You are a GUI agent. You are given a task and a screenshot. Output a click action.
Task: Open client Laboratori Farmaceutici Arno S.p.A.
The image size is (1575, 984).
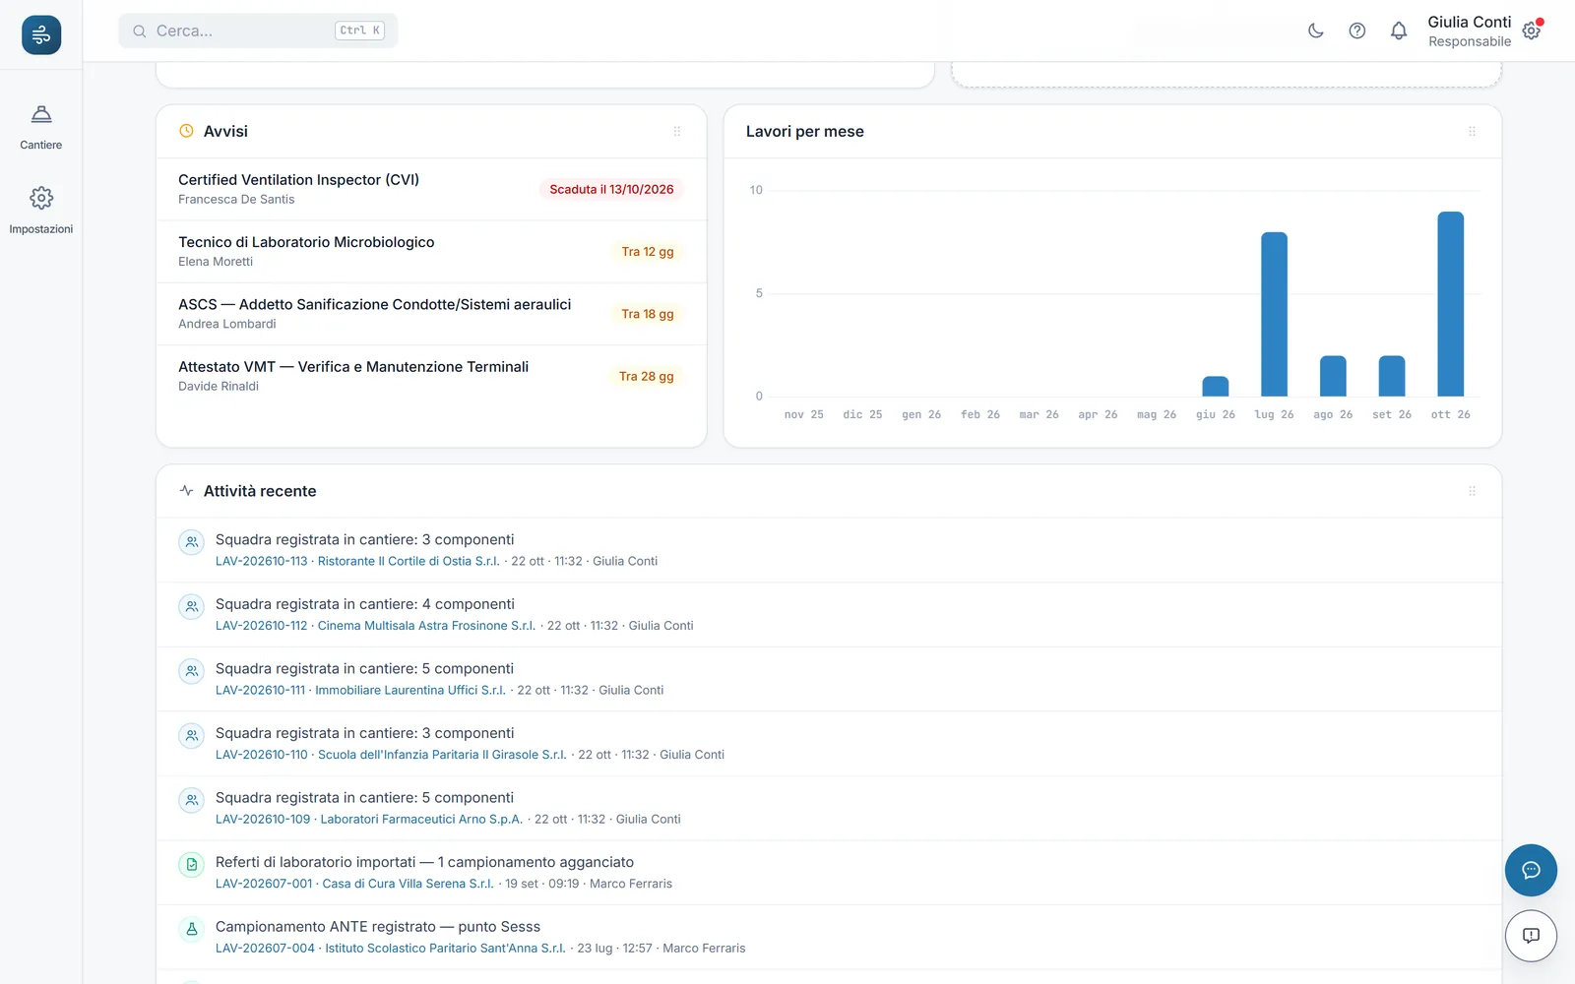point(421,820)
